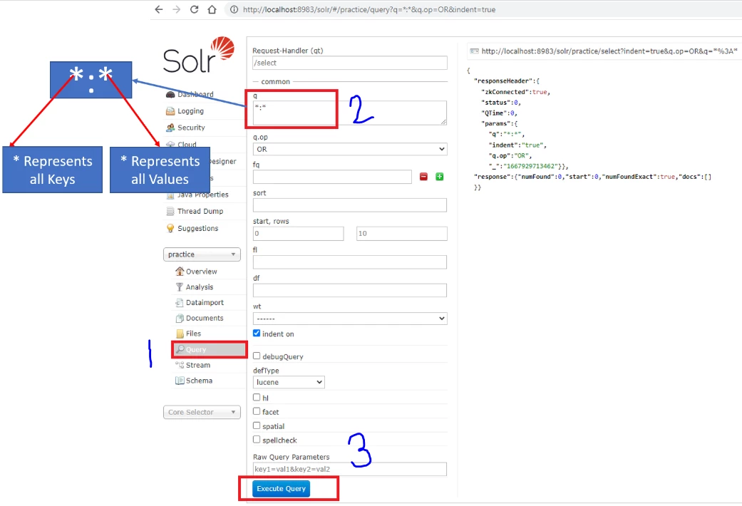Open the Solr logo
Viewport: 742px width, 506px height.
point(199,55)
